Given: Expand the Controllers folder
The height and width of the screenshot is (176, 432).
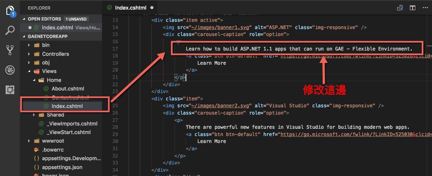Looking at the screenshot, I should (55, 54).
